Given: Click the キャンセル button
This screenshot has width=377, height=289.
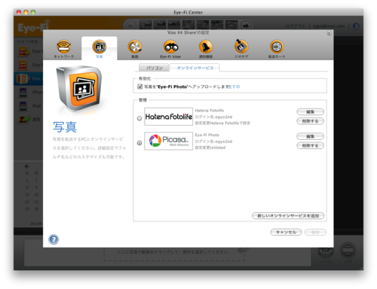Looking at the screenshot, I should click(286, 232).
